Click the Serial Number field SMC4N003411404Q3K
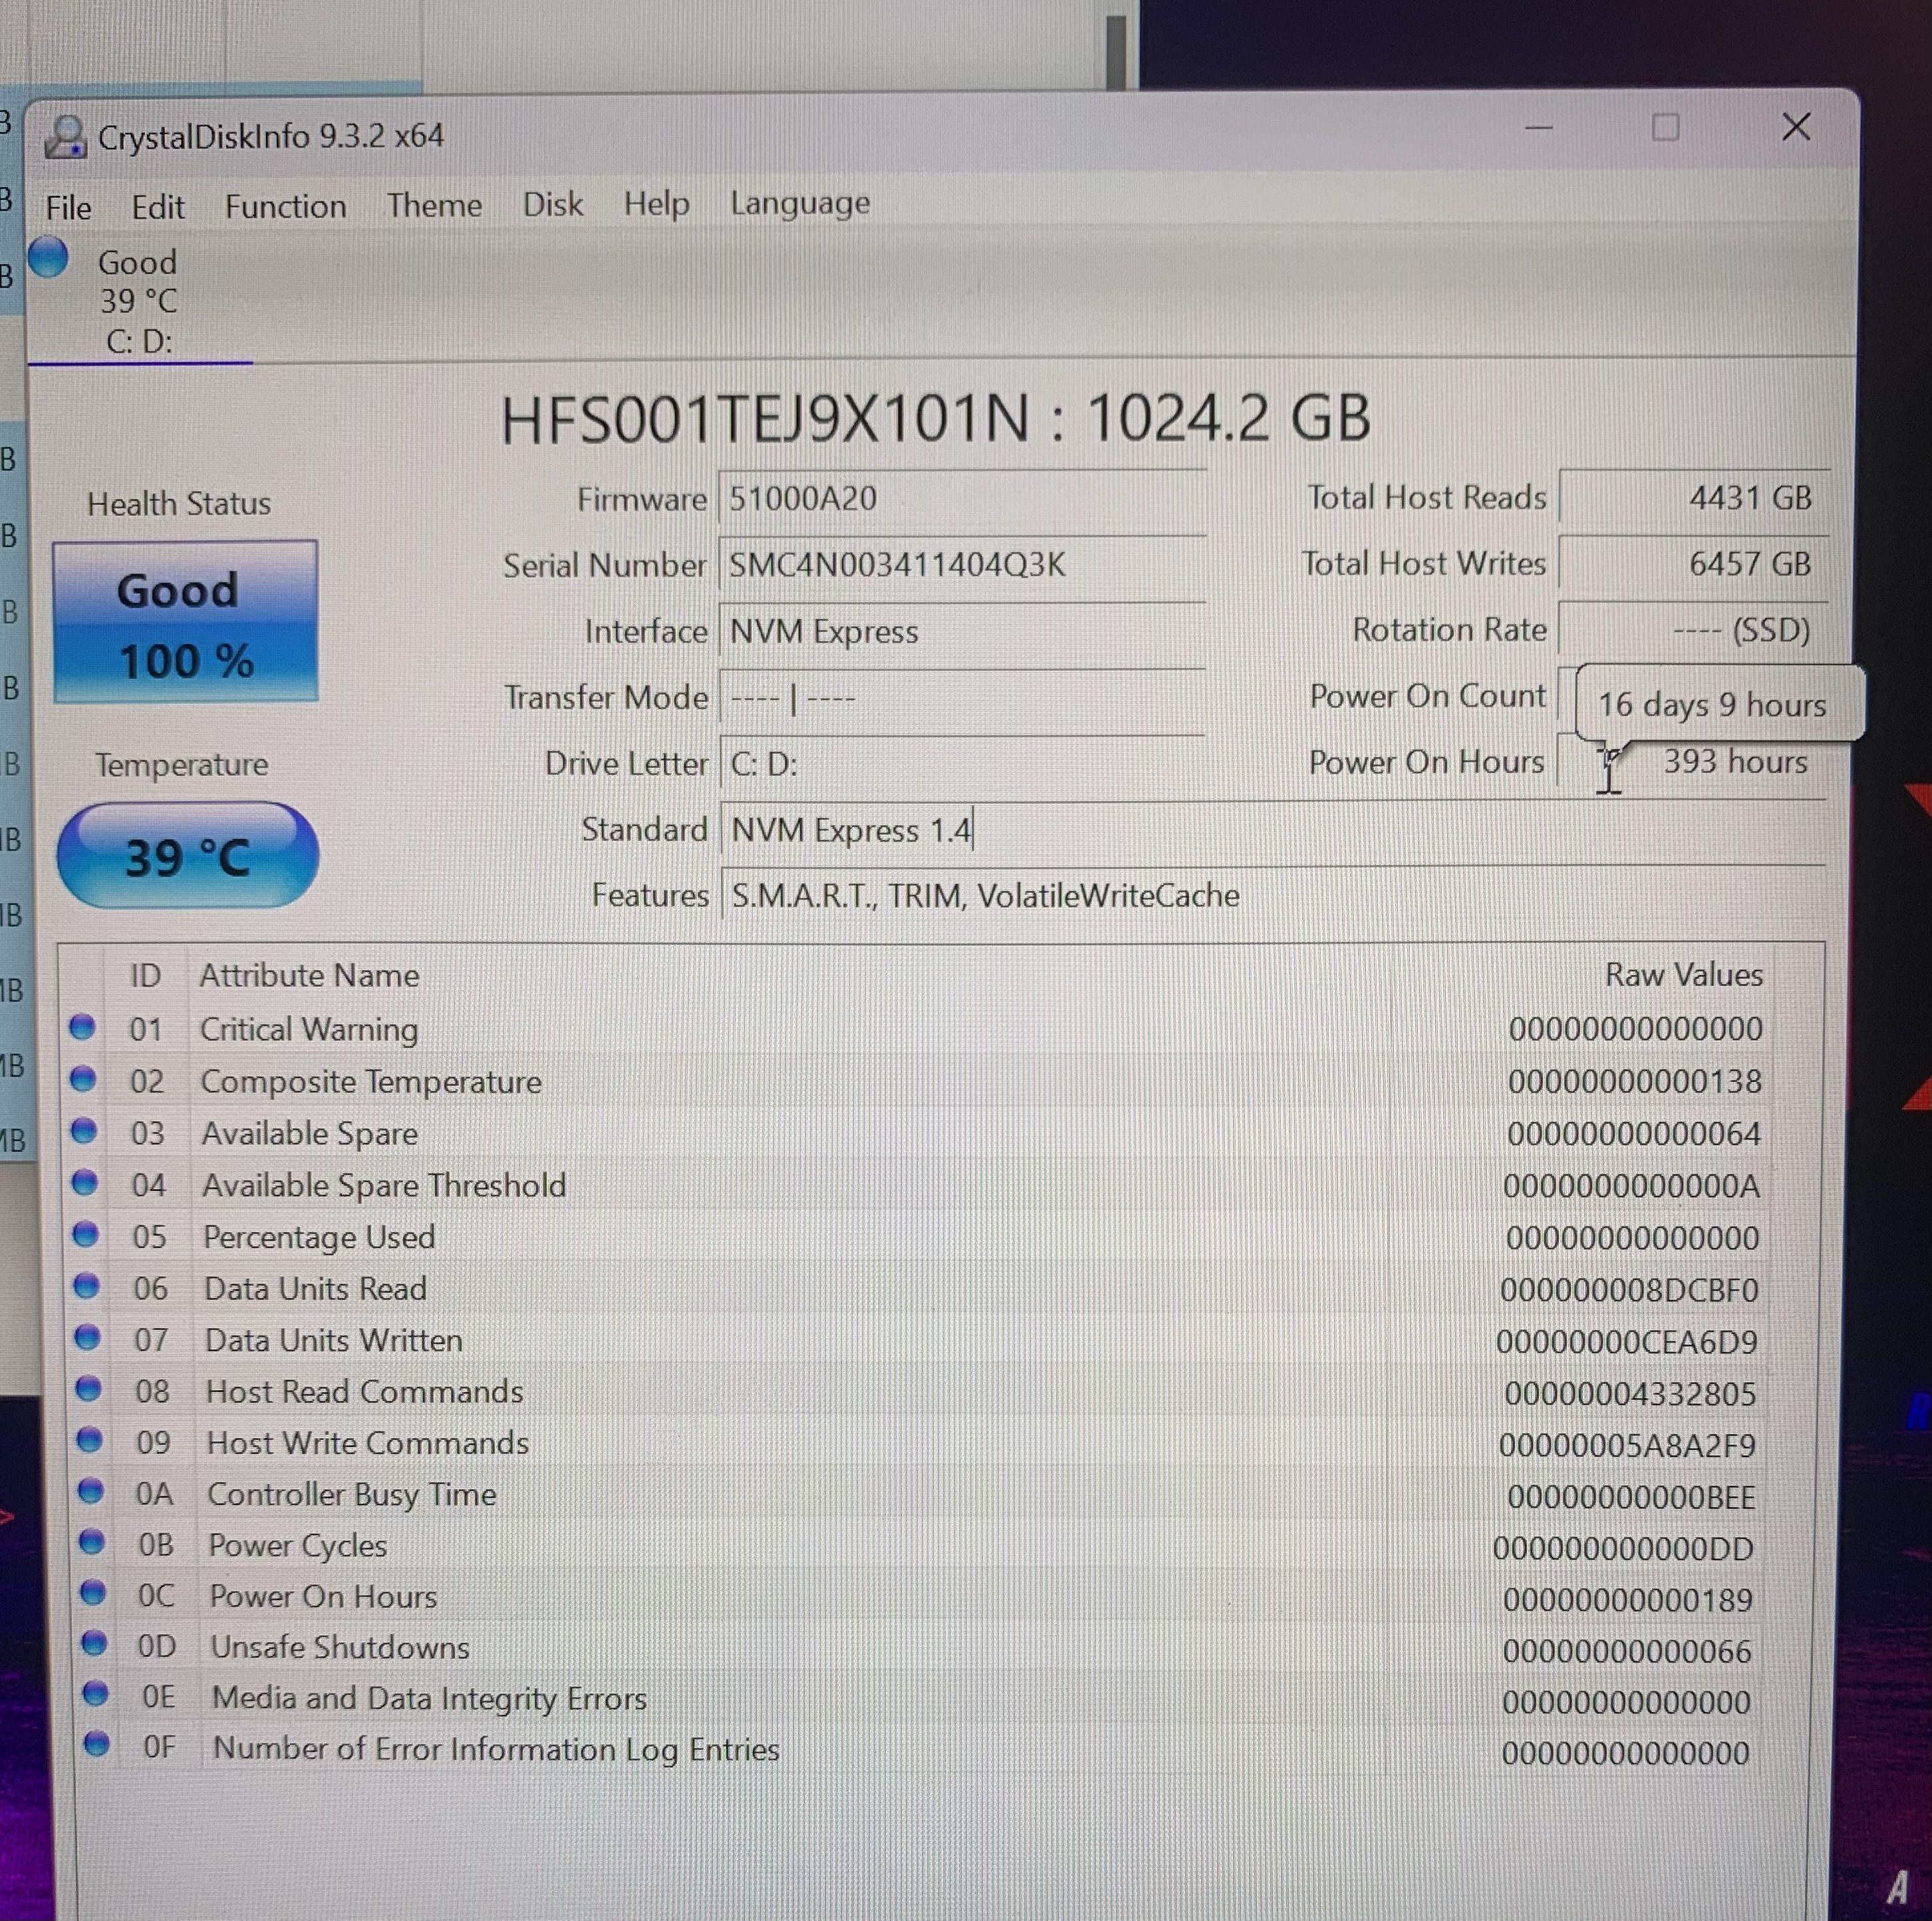This screenshot has height=1921, width=1932. click(x=962, y=564)
